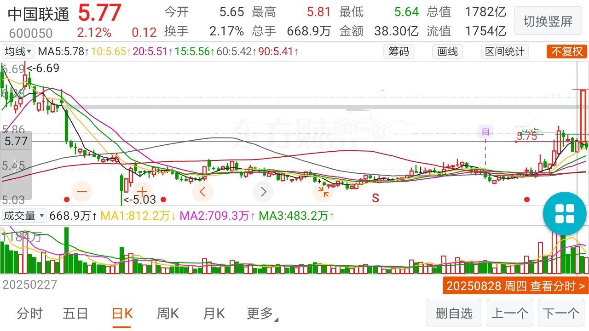Tap the purple 自 marker on chart

pos(485,132)
